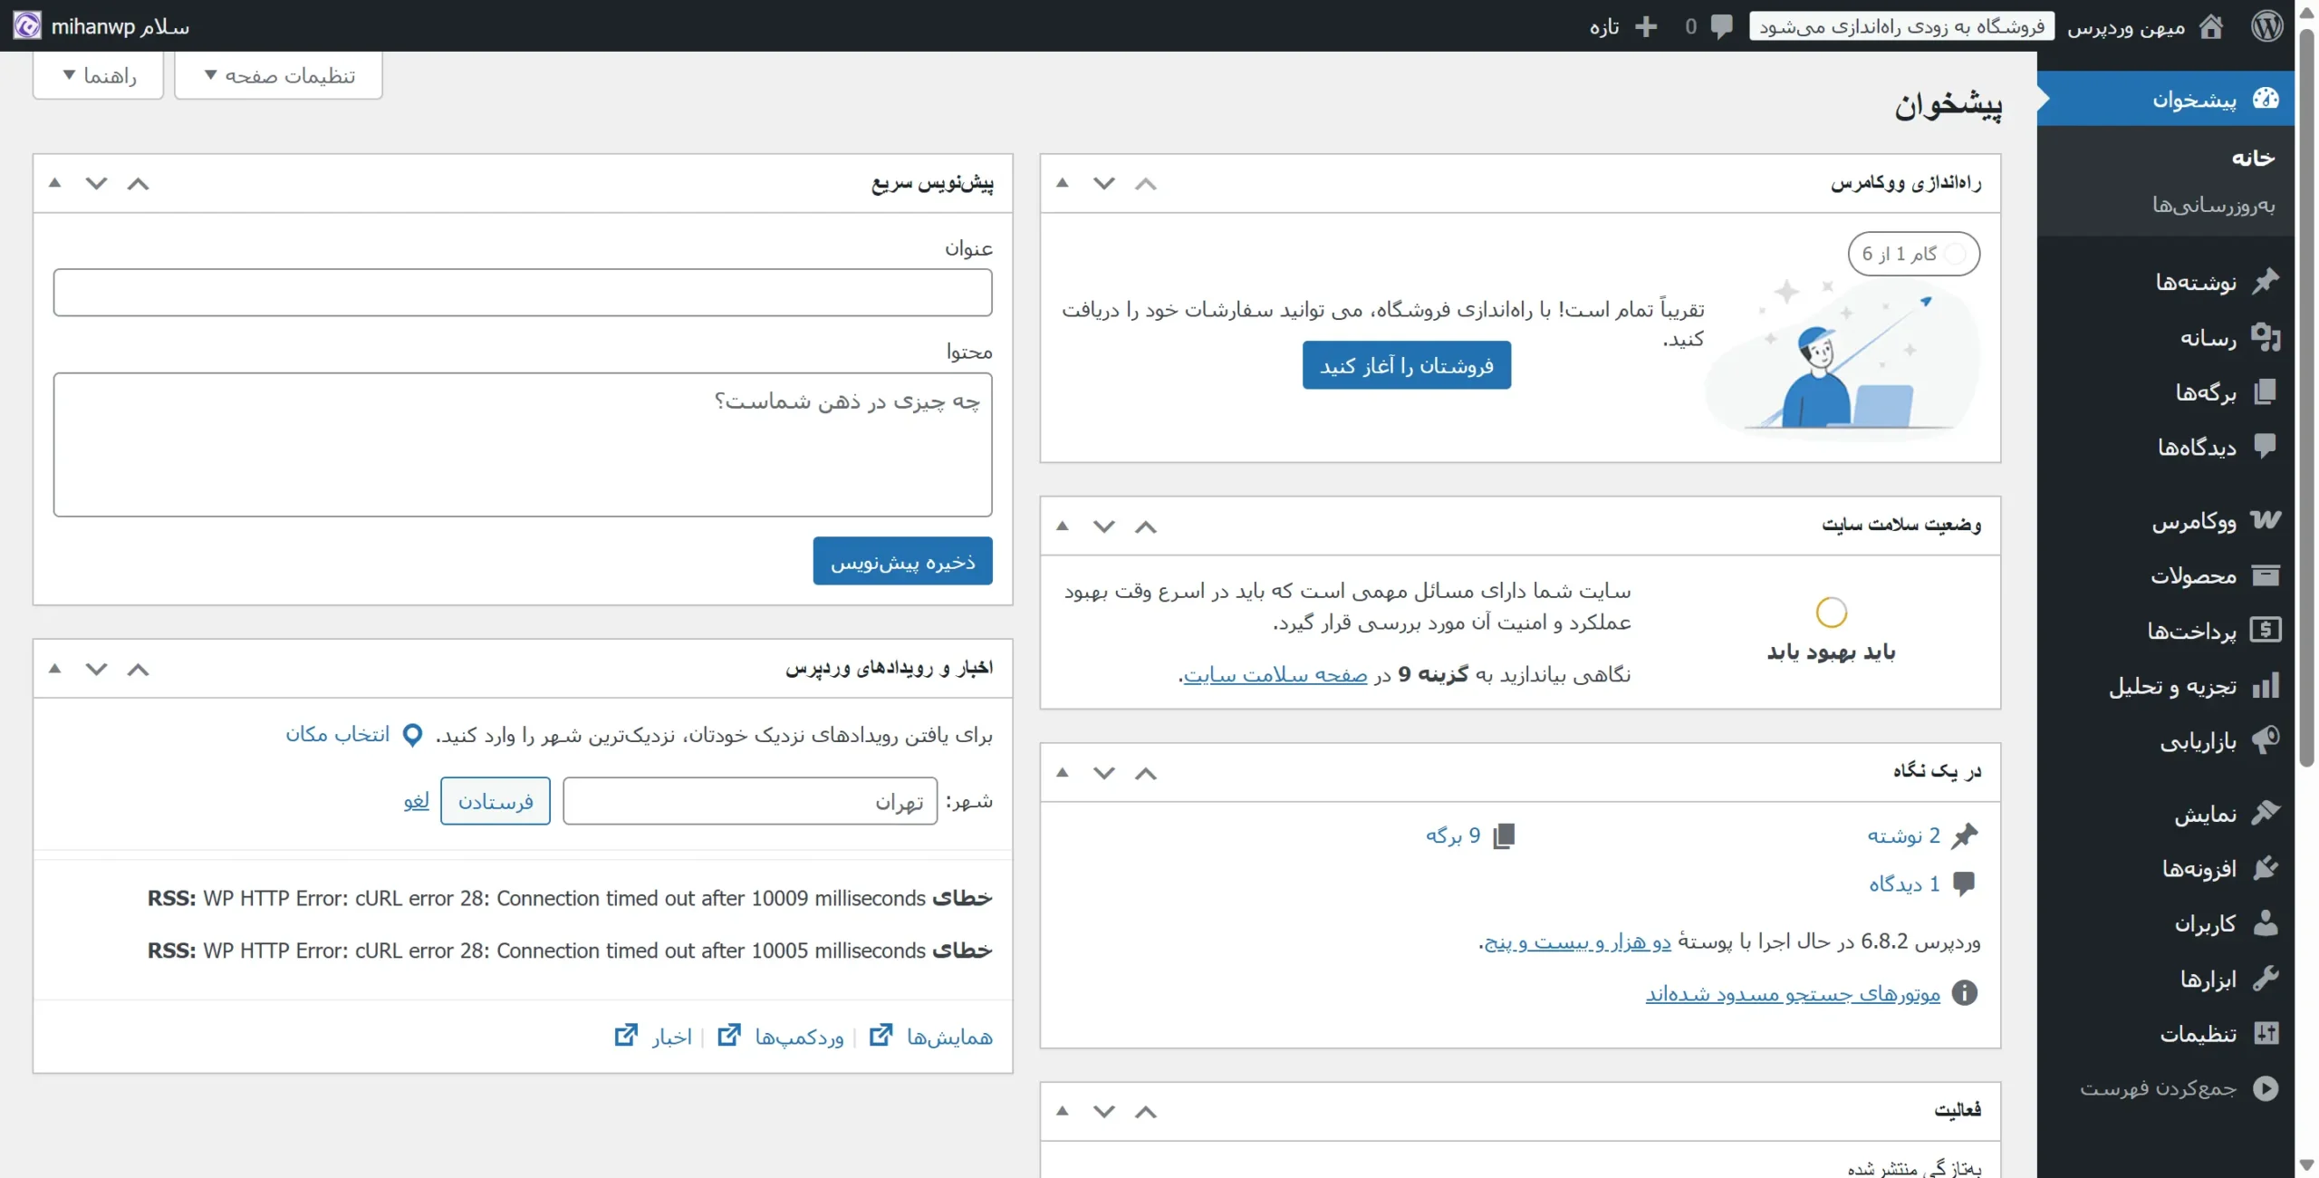The height and width of the screenshot is (1178, 2319).
Task: Collapse the پیش‌نویس سریع widget
Action: point(139,183)
